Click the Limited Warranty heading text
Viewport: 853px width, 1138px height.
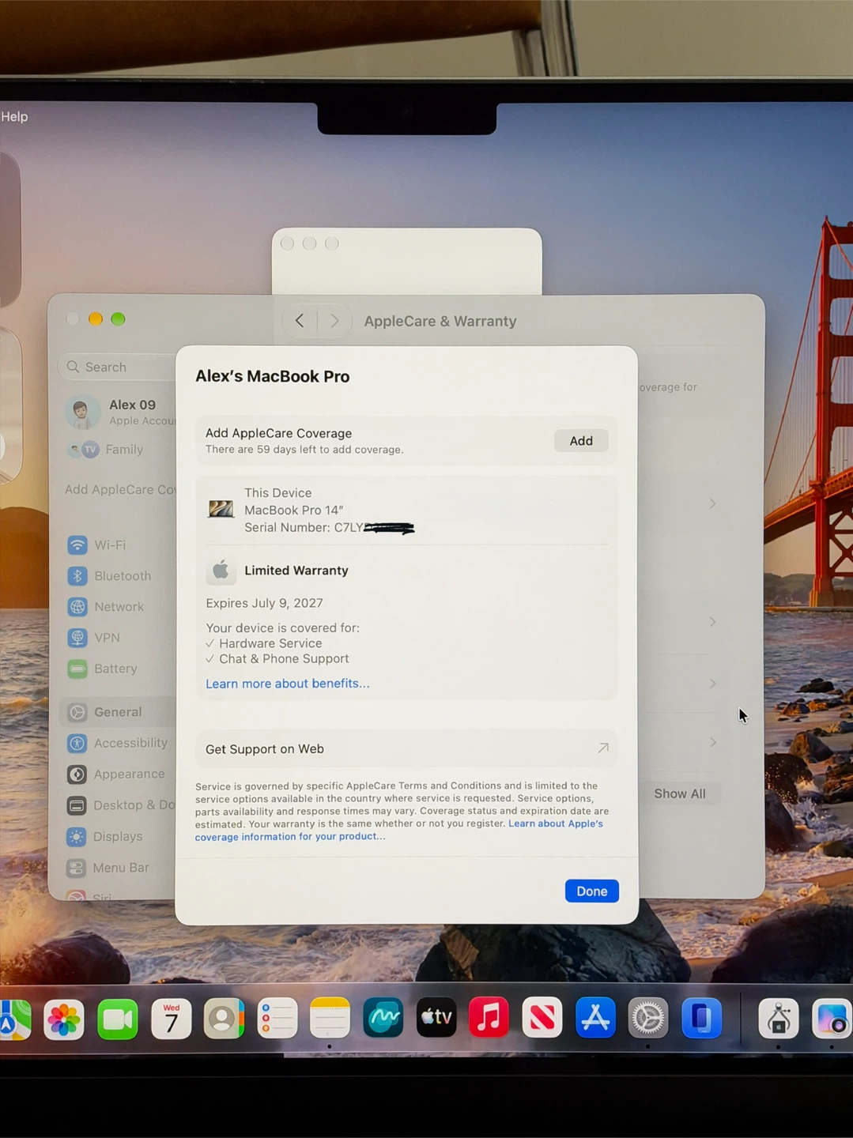(296, 571)
